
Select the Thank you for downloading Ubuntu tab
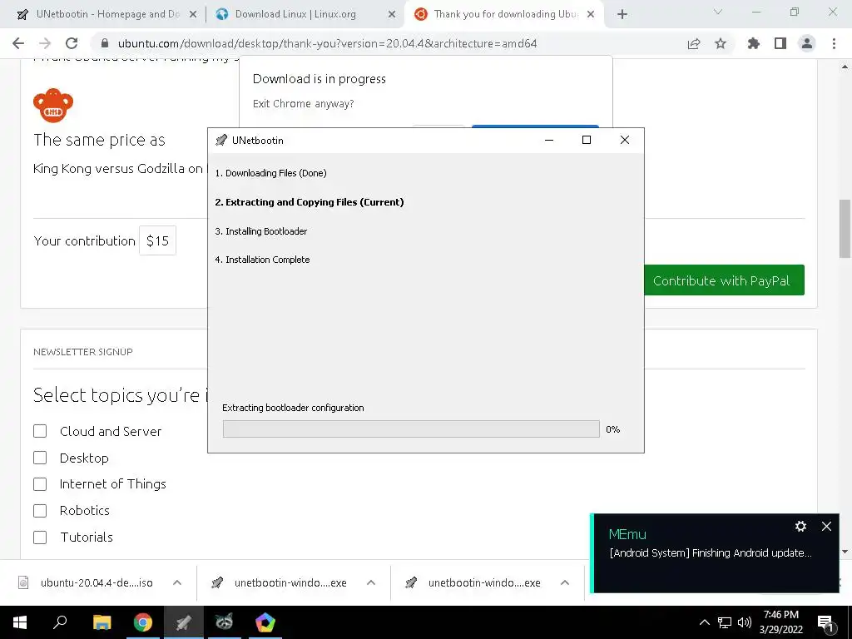coord(503,15)
